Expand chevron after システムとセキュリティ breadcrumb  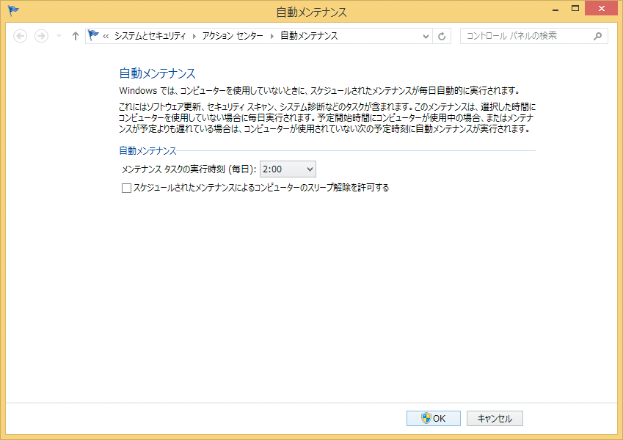[x=194, y=36]
